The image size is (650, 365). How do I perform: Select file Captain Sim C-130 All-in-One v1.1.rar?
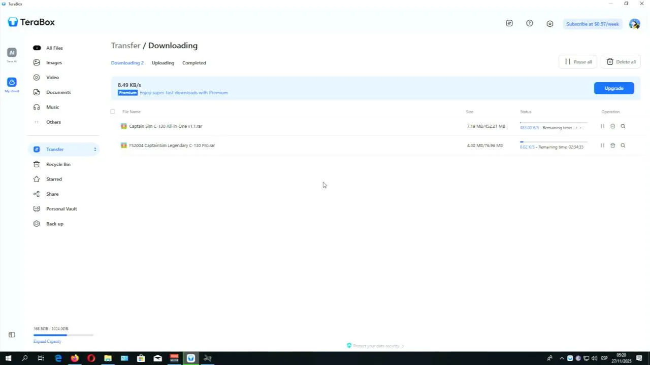[166, 126]
